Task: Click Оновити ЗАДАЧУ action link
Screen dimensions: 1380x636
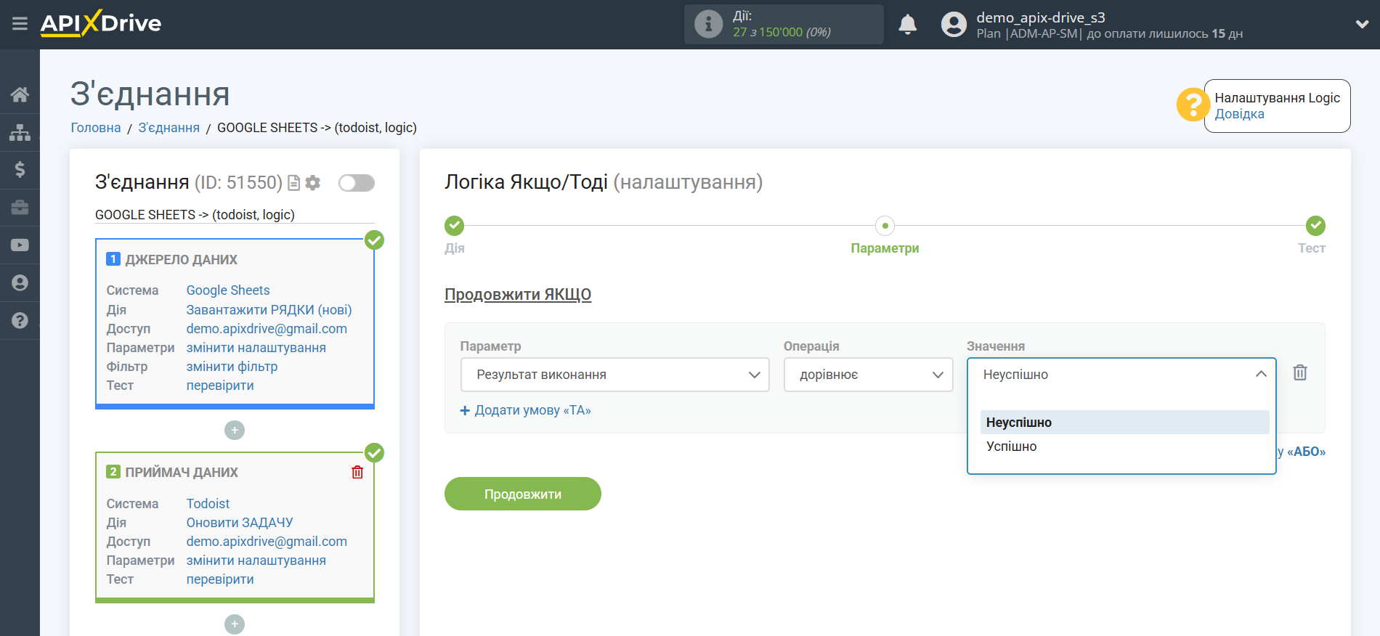Action: (240, 523)
